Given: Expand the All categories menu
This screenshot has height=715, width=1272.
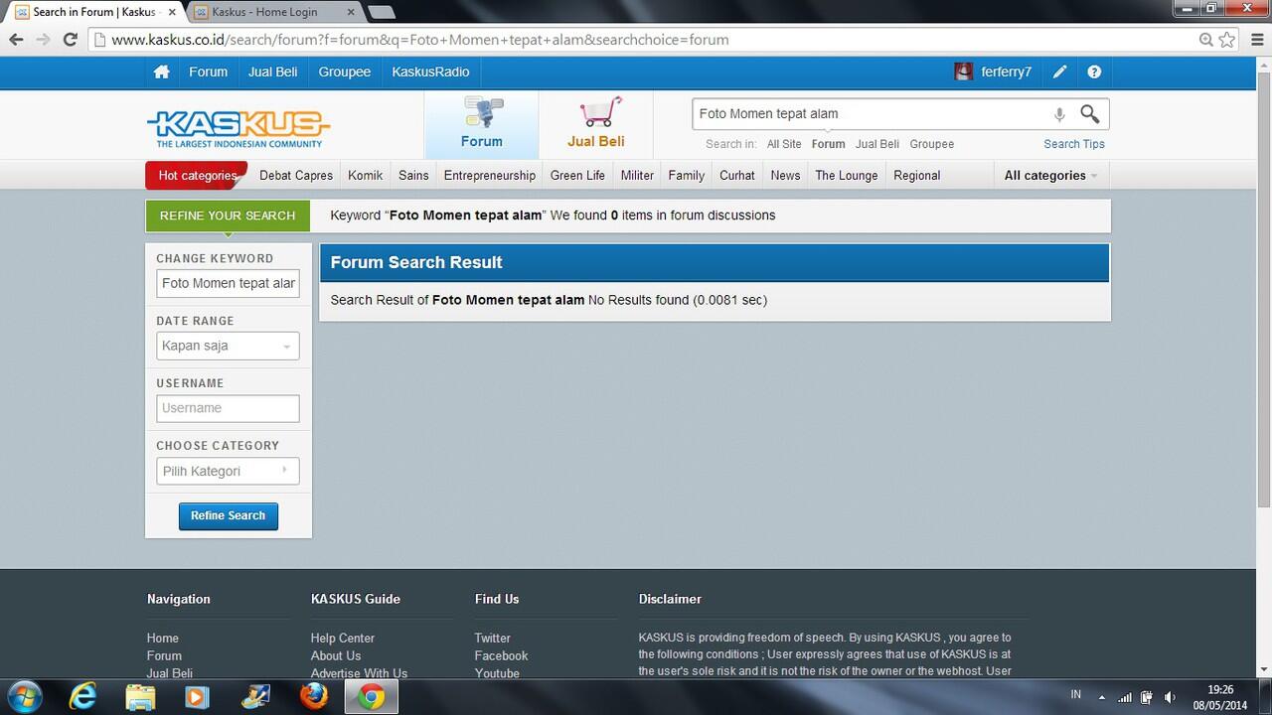Looking at the screenshot, I should pyautogui.click(x=1050, y=176).
